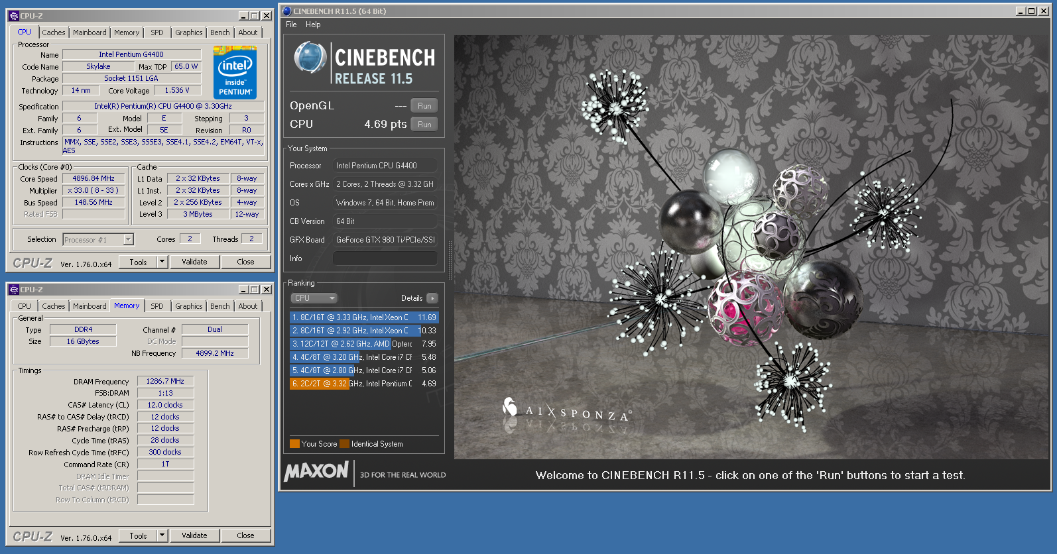The image size is (1057, 554).
Task: Run the CPU benchmark
Action: [x=424, y=125]
